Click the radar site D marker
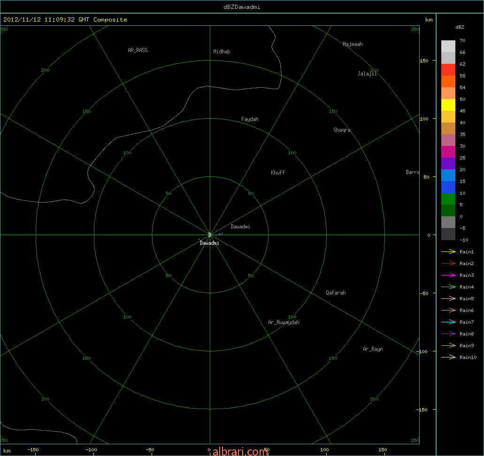Screen dimensions: 484x456 click(x=210, y=235)
